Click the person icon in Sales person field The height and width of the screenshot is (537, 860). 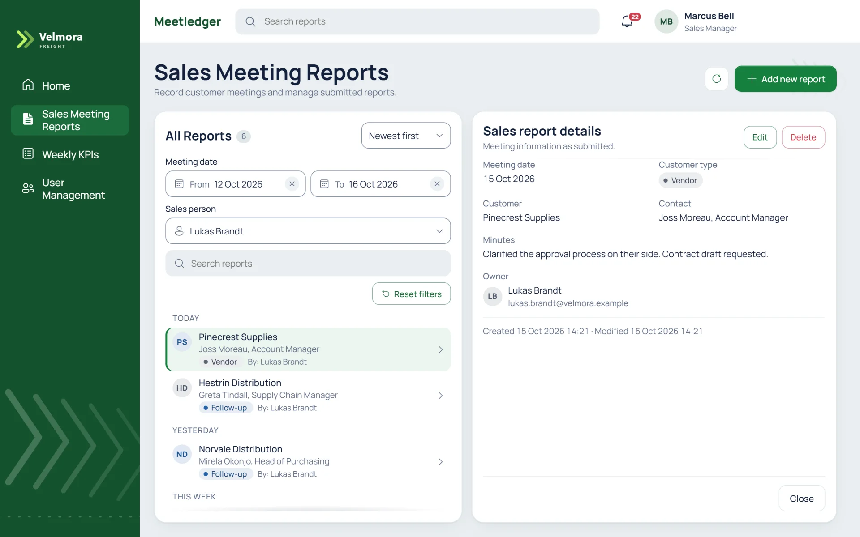pyautogui.click(x=179, y=231)
